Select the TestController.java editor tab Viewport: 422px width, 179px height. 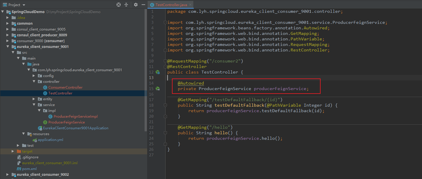coord(171,5)
